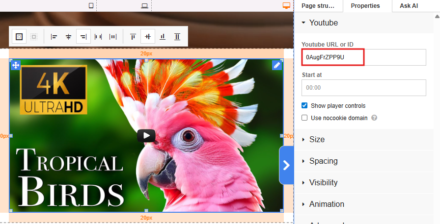
Task: Click the blue move handle on video
Action: pos(15,65)
